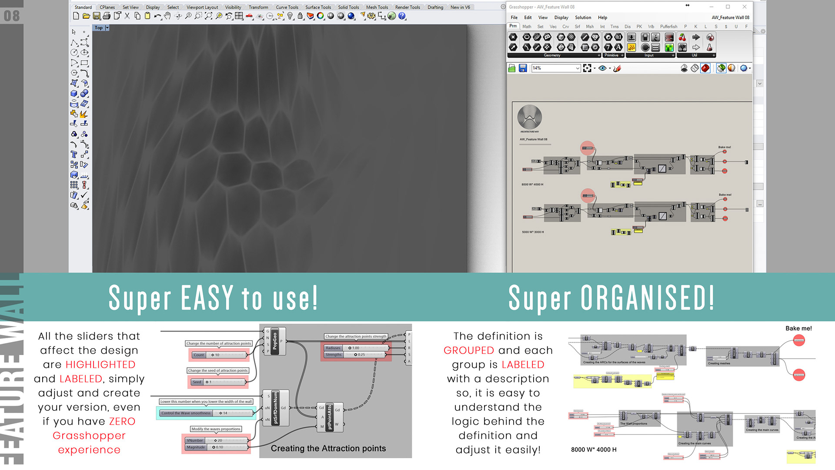Open the Rhino Options gear icon

[371, 16]
